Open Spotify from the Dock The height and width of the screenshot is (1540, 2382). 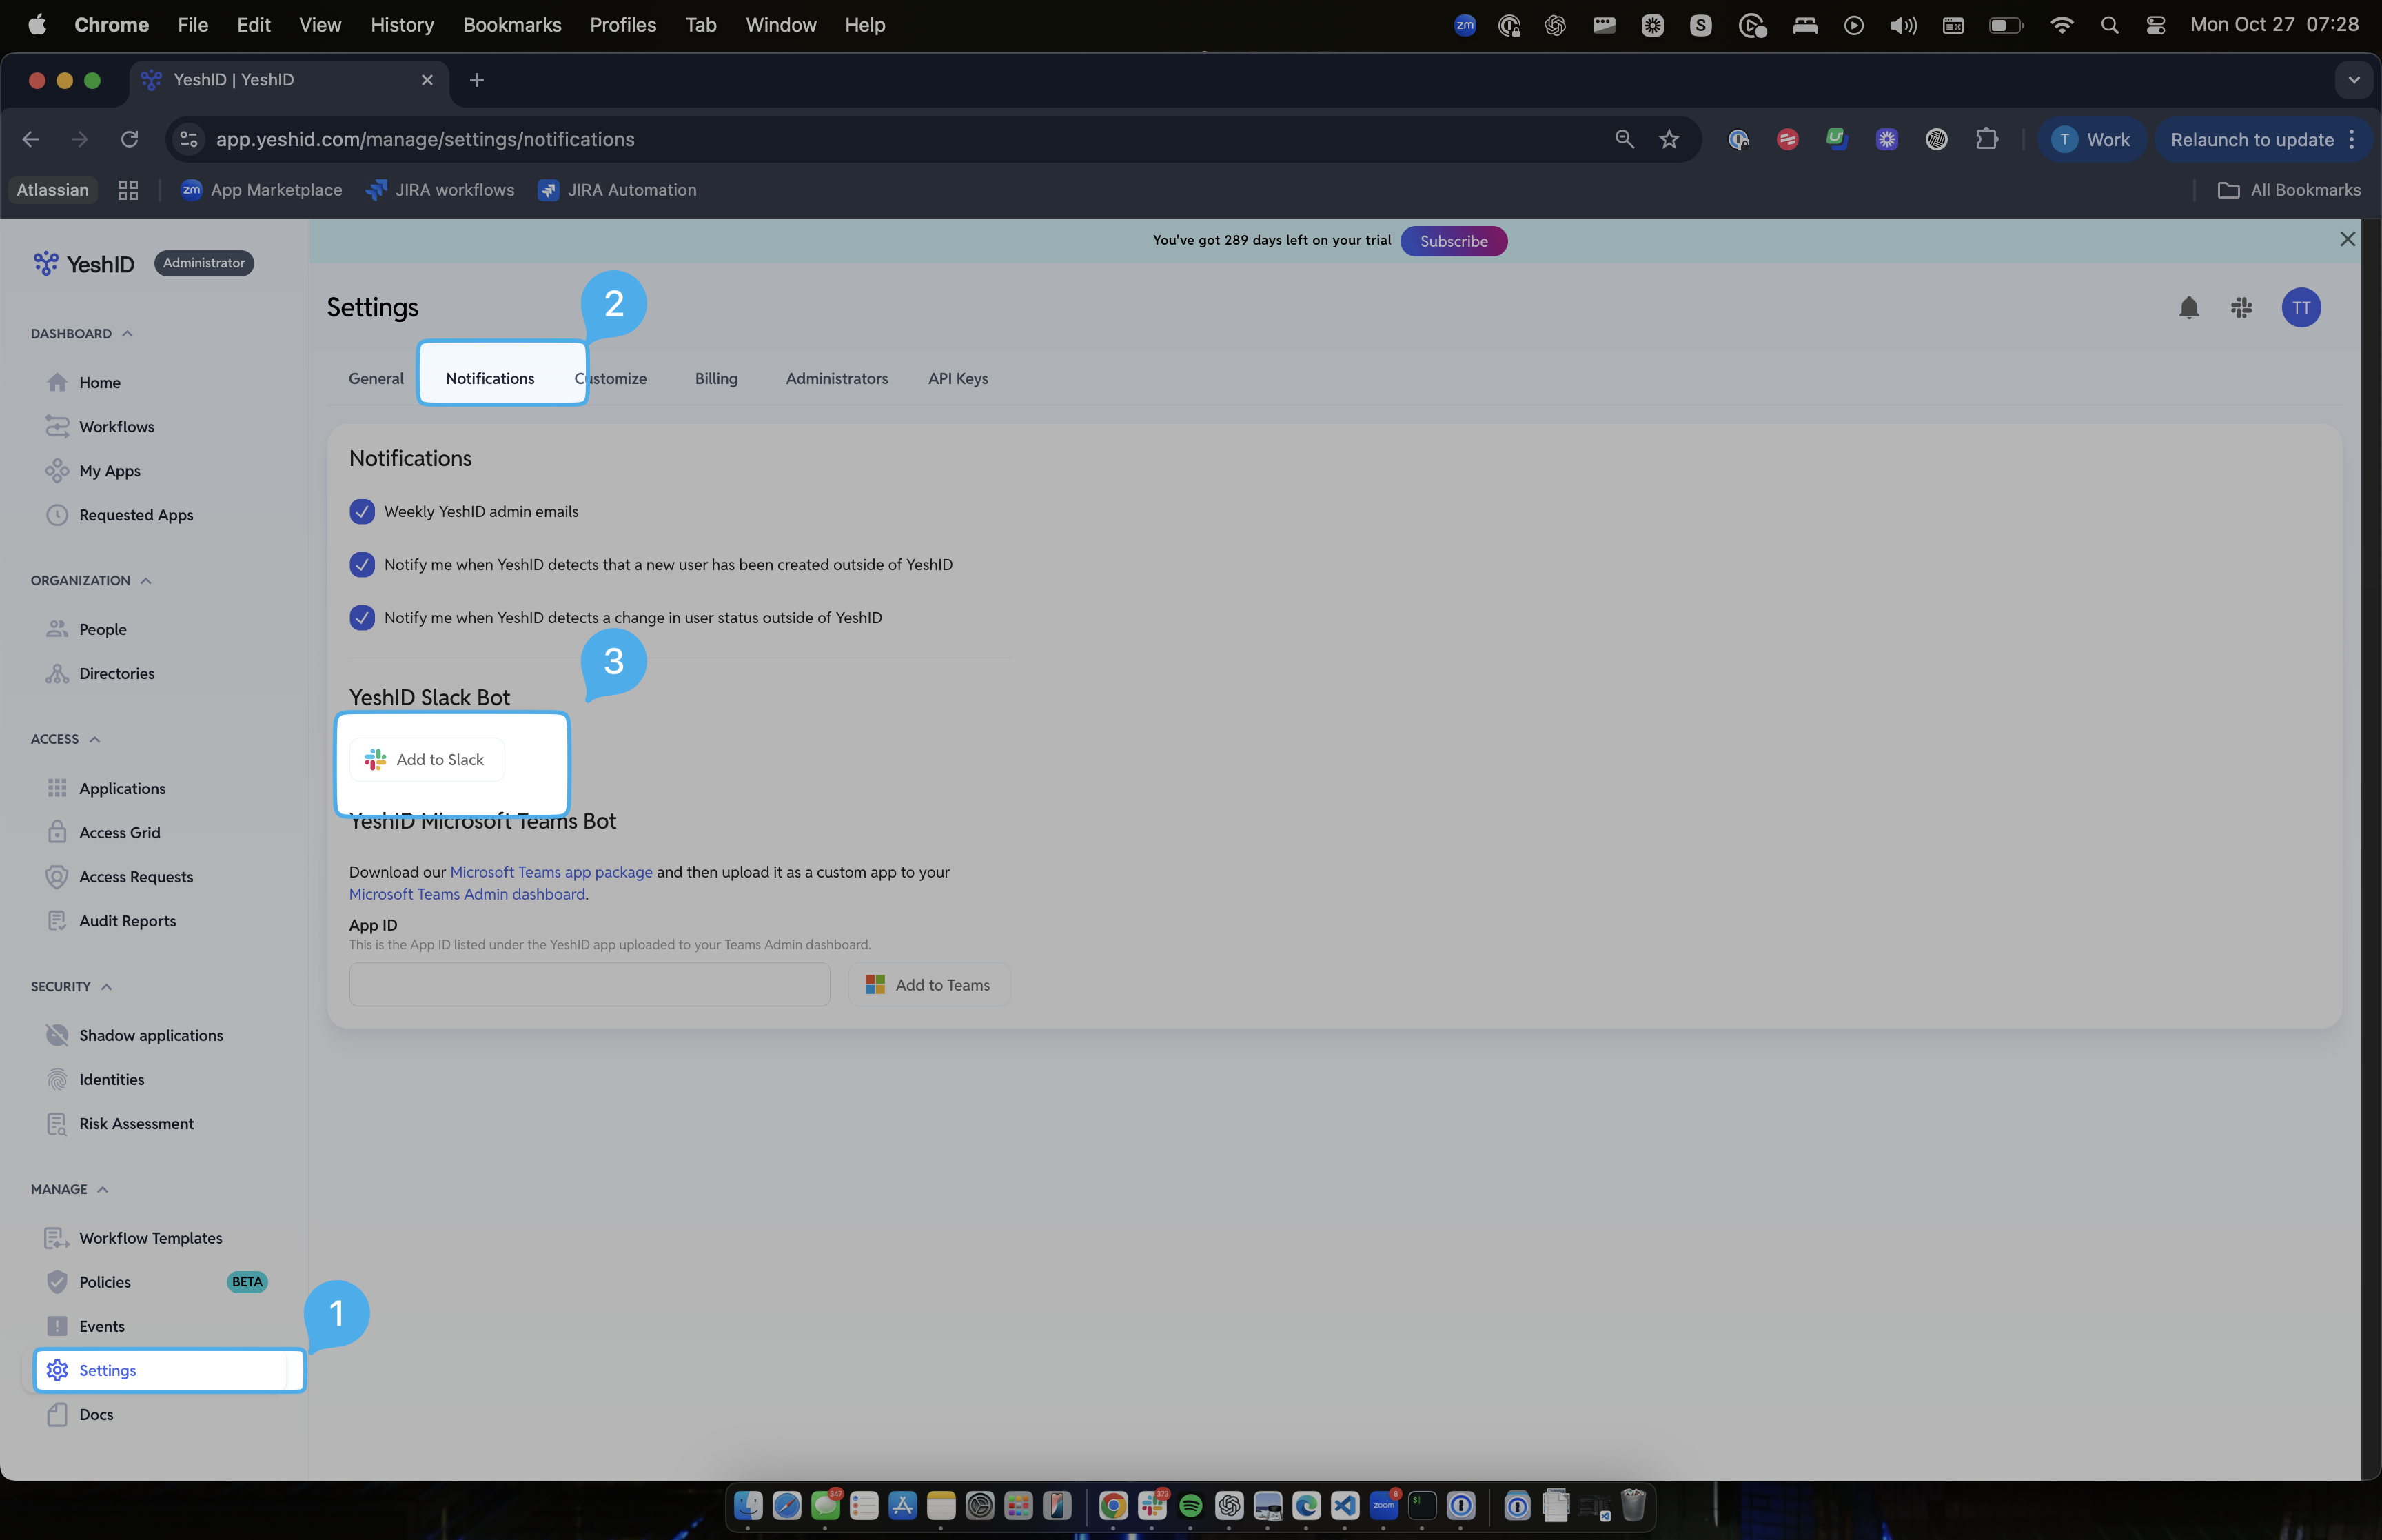click(1190, 1505)
